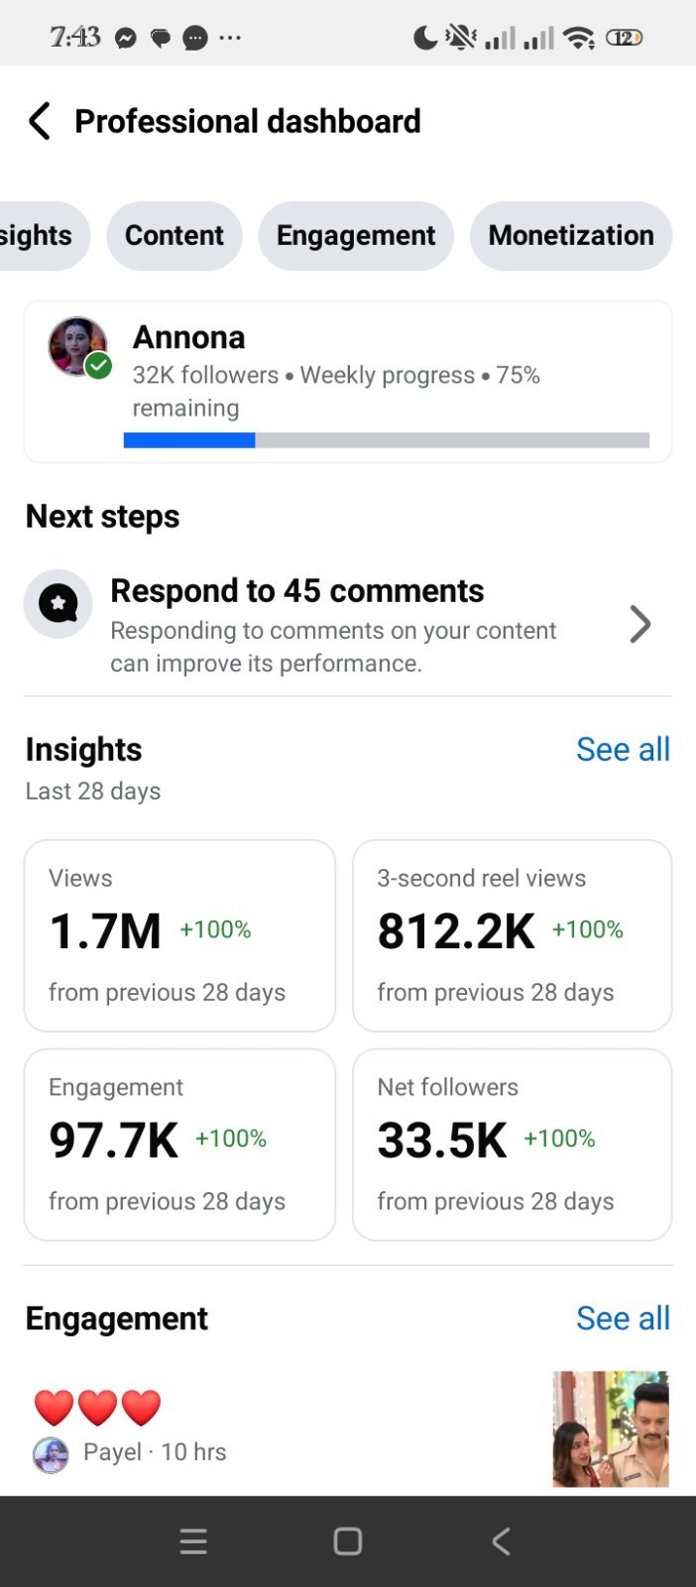Image resolution: width=696 pixels, height=1587 pixels.
Task: Open the Annona profile picture
Action: point(78,347)
